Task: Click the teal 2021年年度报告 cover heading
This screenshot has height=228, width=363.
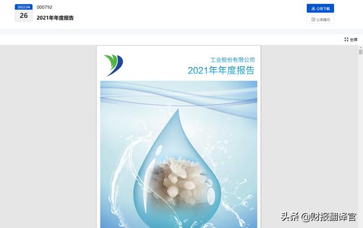Action: click(221, 70)
